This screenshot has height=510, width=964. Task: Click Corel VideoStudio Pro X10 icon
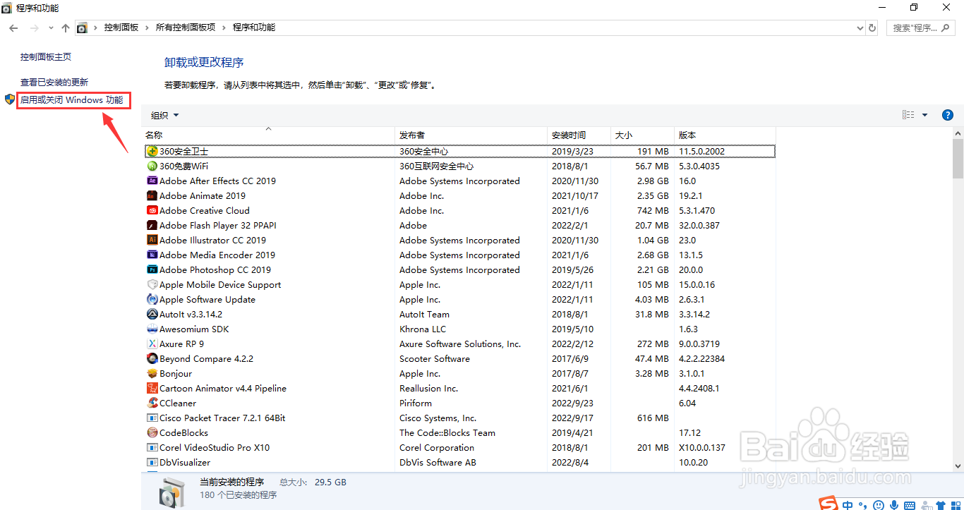point(152,447)
